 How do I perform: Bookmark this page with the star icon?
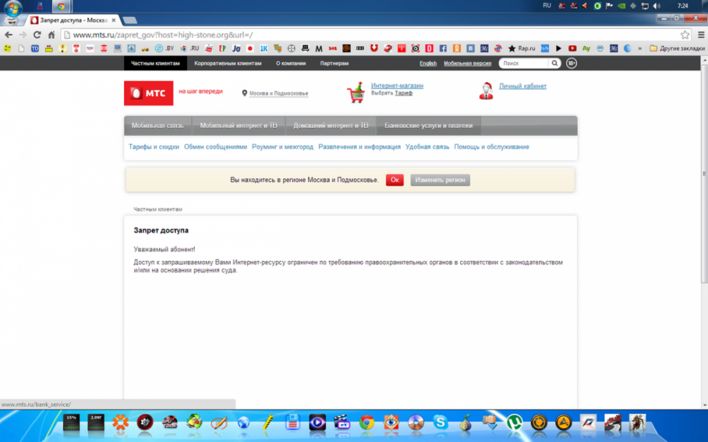pos(685,35)
